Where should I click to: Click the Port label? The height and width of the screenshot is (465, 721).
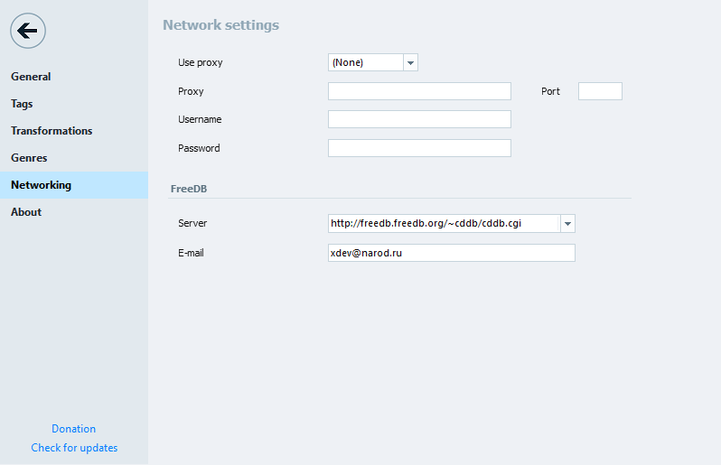pyautogui.click(x=550, y=91)
